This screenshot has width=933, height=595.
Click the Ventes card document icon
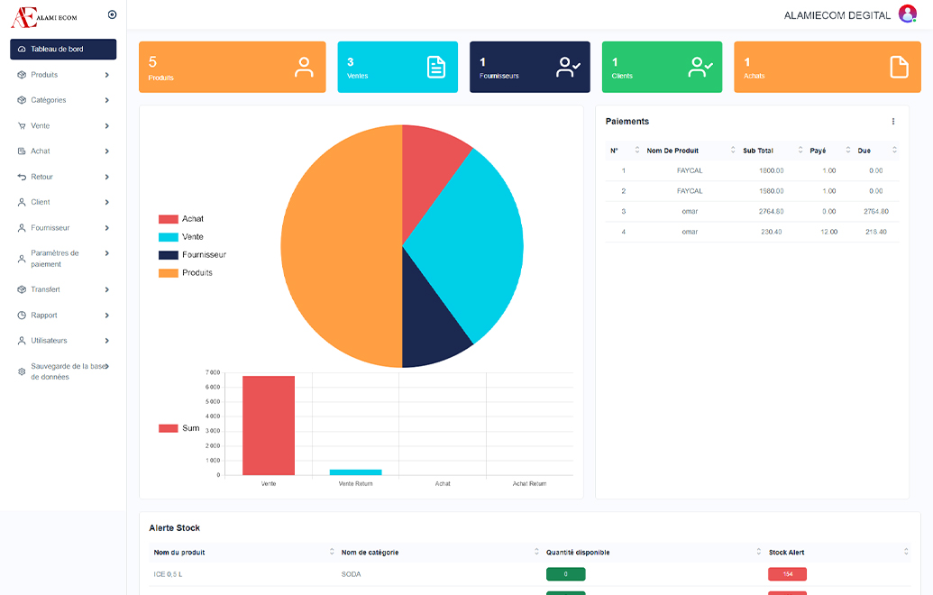point(436,68)
